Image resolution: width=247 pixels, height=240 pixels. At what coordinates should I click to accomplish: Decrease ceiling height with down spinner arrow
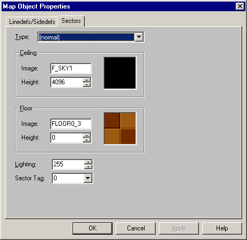[86, 85]
